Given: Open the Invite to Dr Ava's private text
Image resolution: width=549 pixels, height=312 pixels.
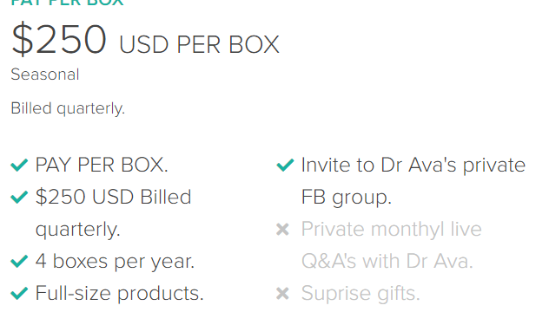Looking at the screenshot, I should coord(413,165).
